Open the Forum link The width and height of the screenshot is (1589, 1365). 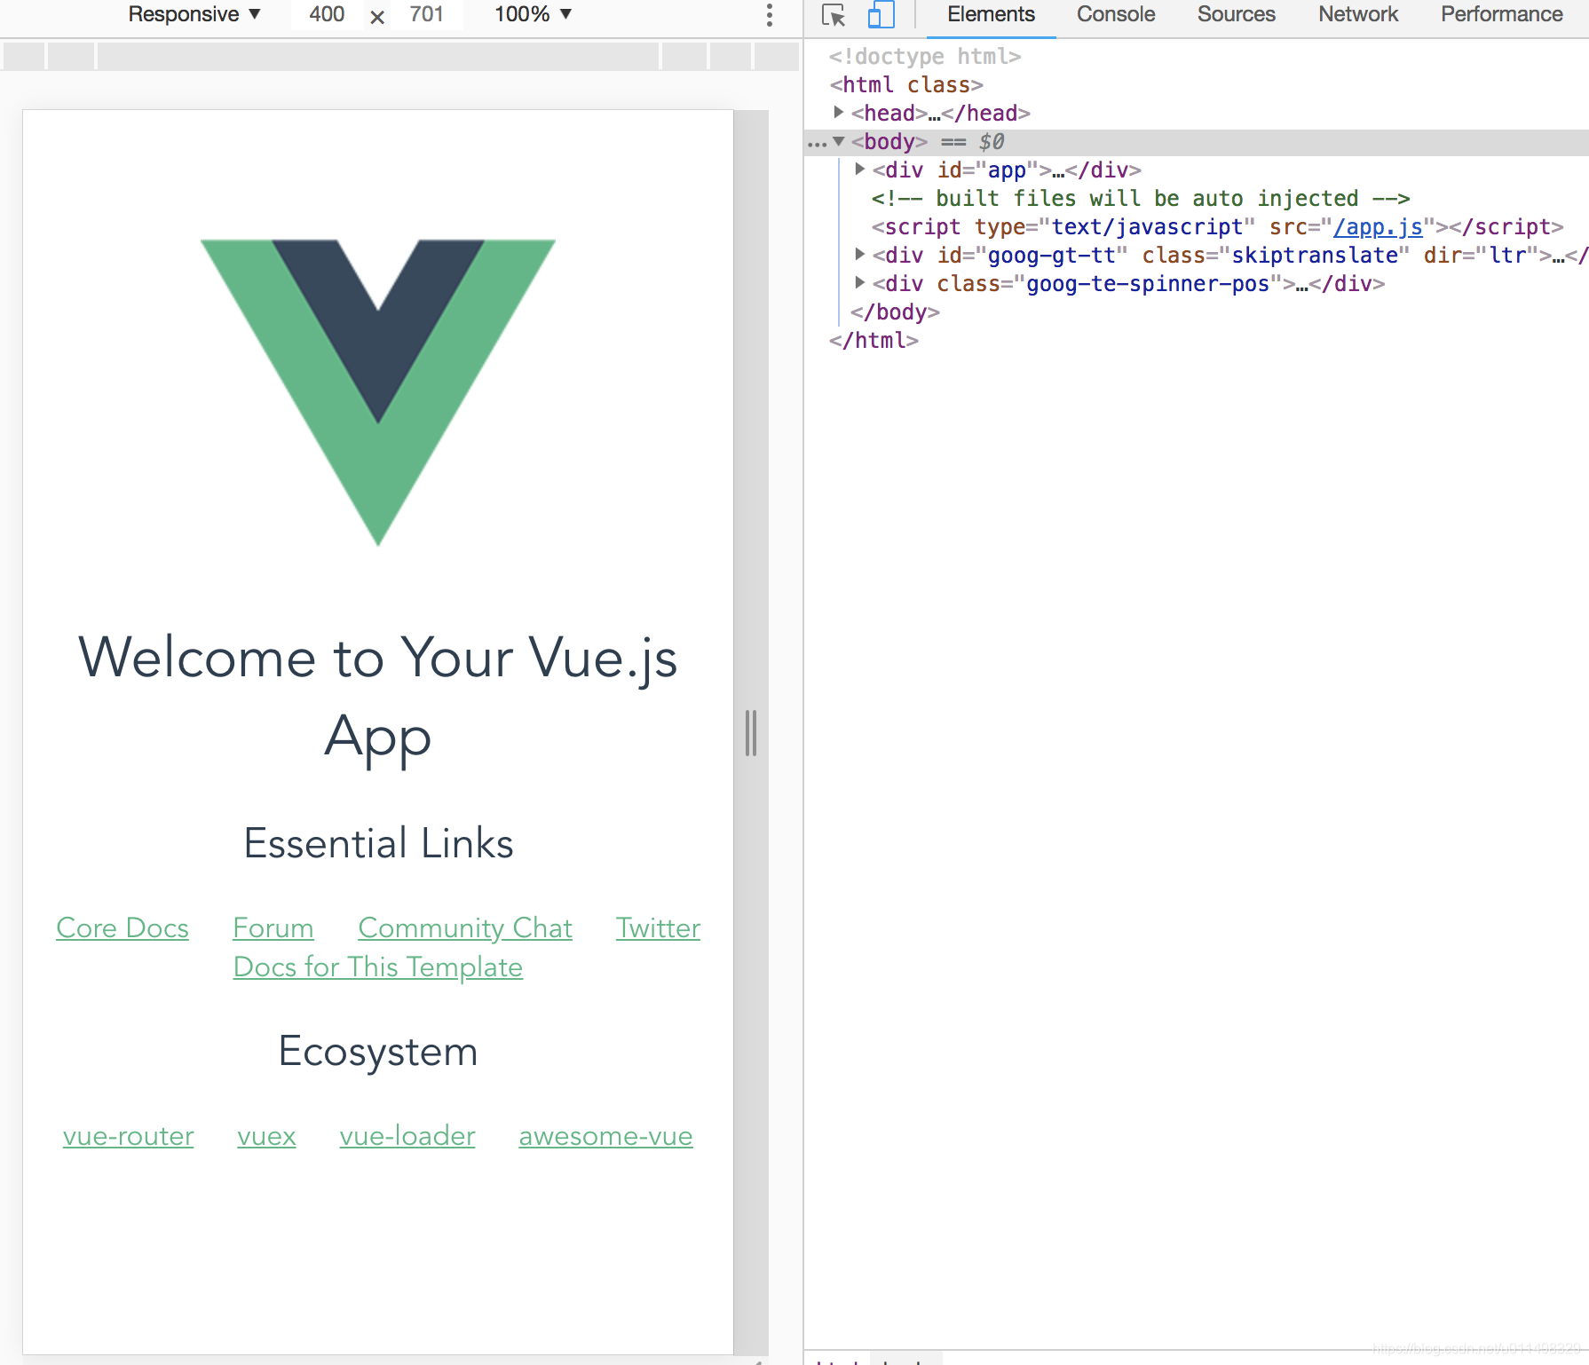tap(273, 928)
